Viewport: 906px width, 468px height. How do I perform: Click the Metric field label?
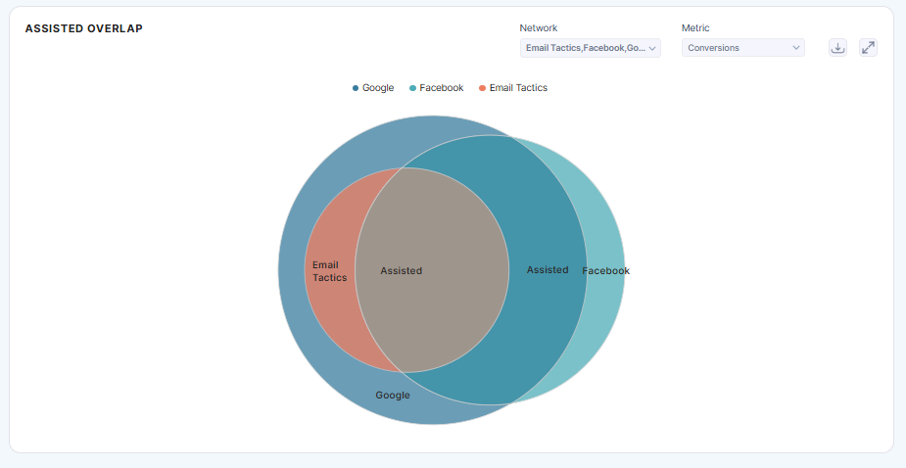coord(695,28)
